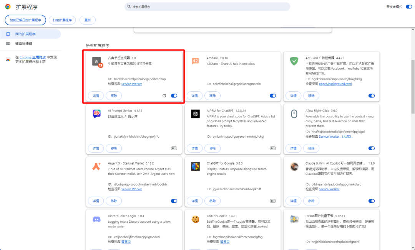Open 键盘快捷键 page
415x250 pixels.
pos(30,44)
